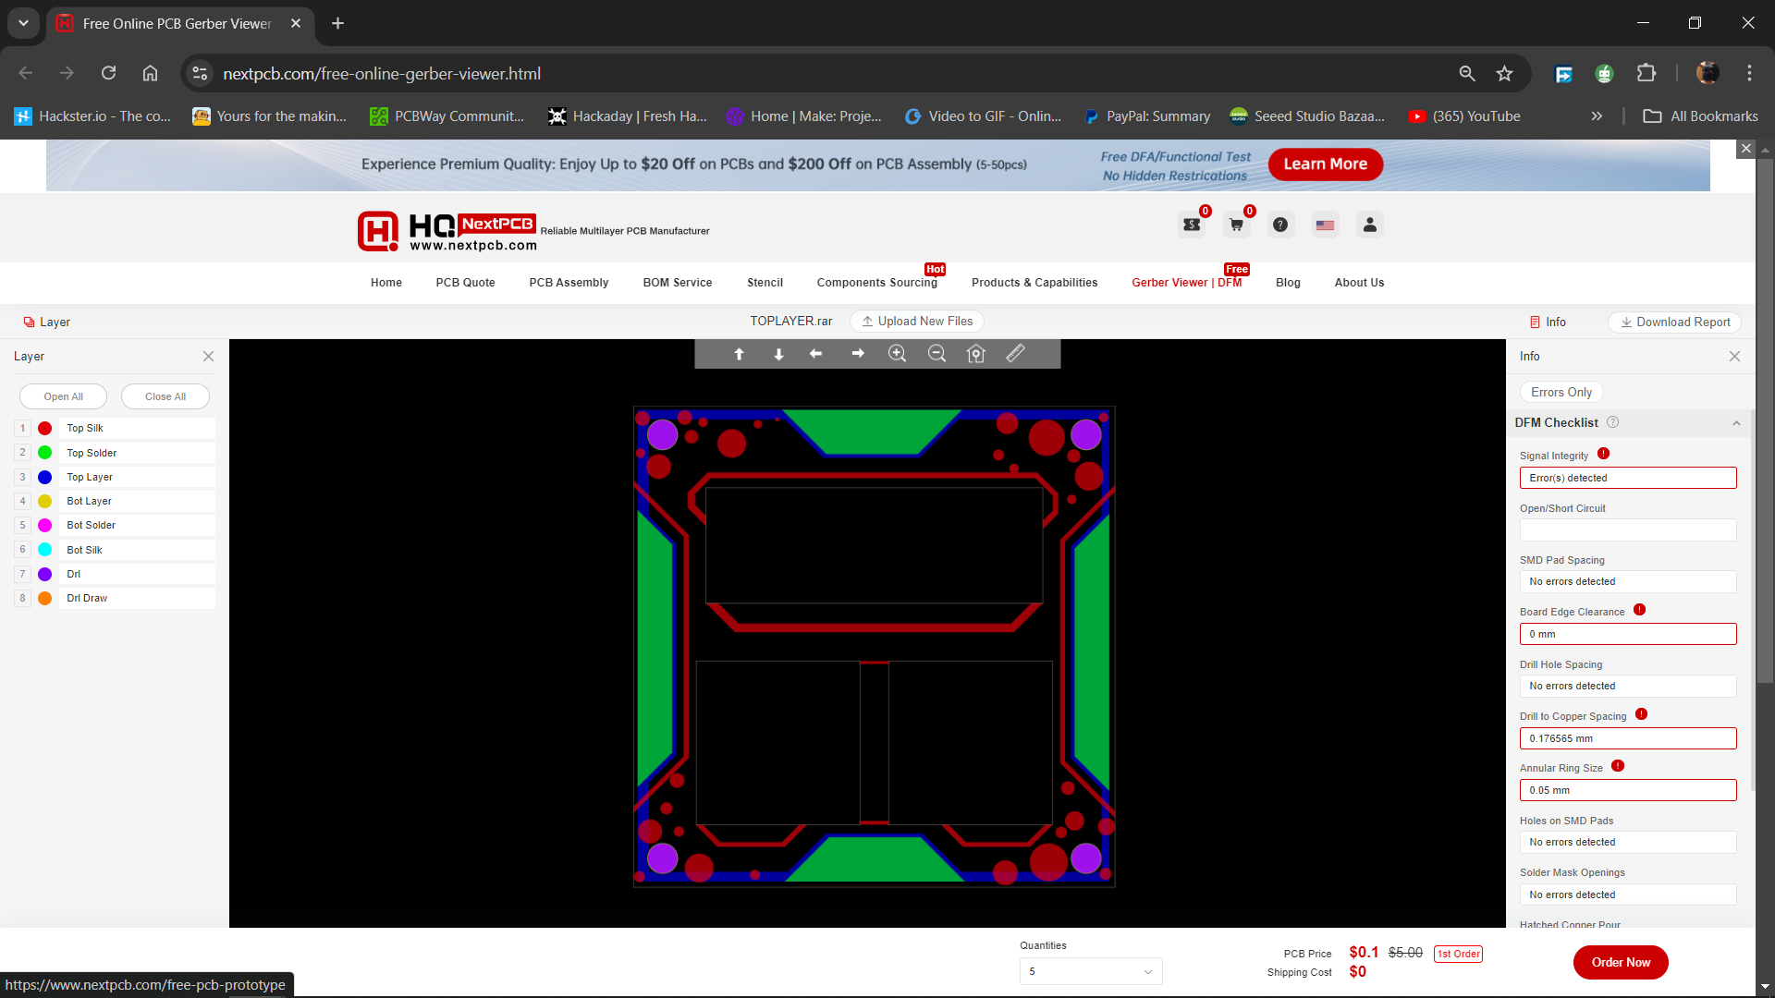Bookmark this page with the star icon

tap(1505, 74)
